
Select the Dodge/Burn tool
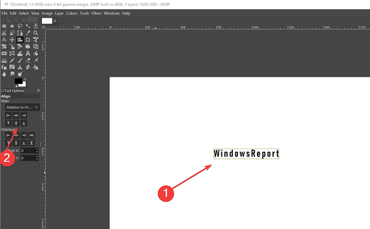pos(20,74)
